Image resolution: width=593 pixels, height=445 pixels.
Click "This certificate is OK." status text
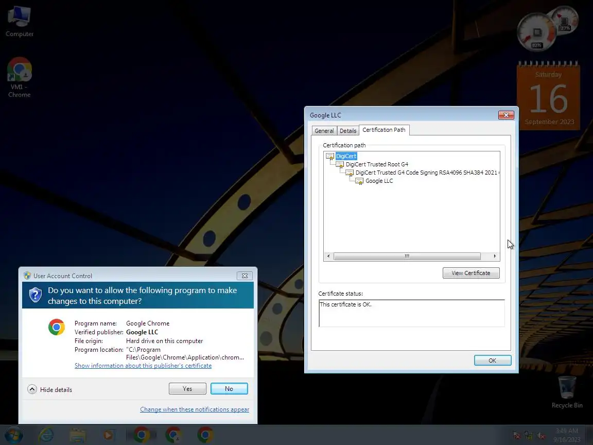[x=346, y=304]
